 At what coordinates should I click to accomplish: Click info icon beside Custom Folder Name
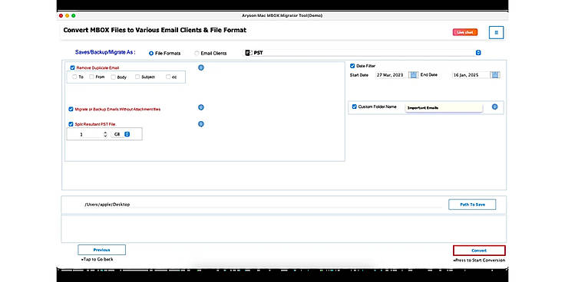pos(494,107)
